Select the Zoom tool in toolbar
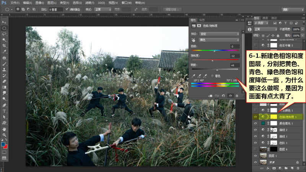 (4, 135)
